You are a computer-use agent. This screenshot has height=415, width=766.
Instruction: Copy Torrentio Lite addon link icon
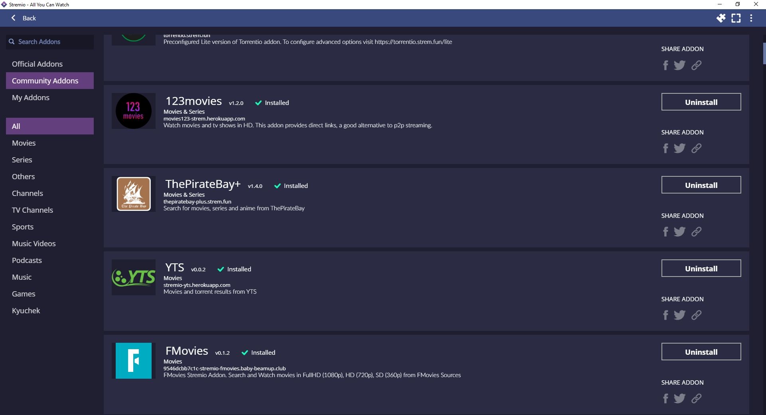(696, 65)
